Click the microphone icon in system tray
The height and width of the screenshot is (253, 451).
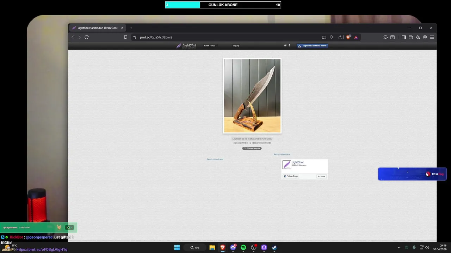414,247
